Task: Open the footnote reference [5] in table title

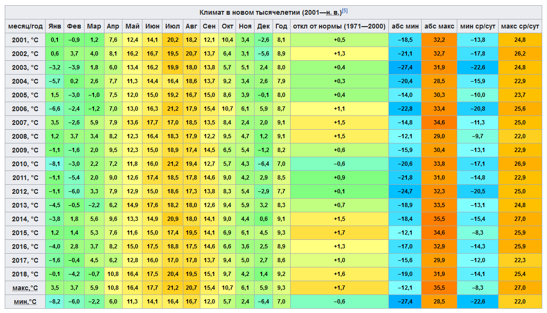Action: (345, 10)
